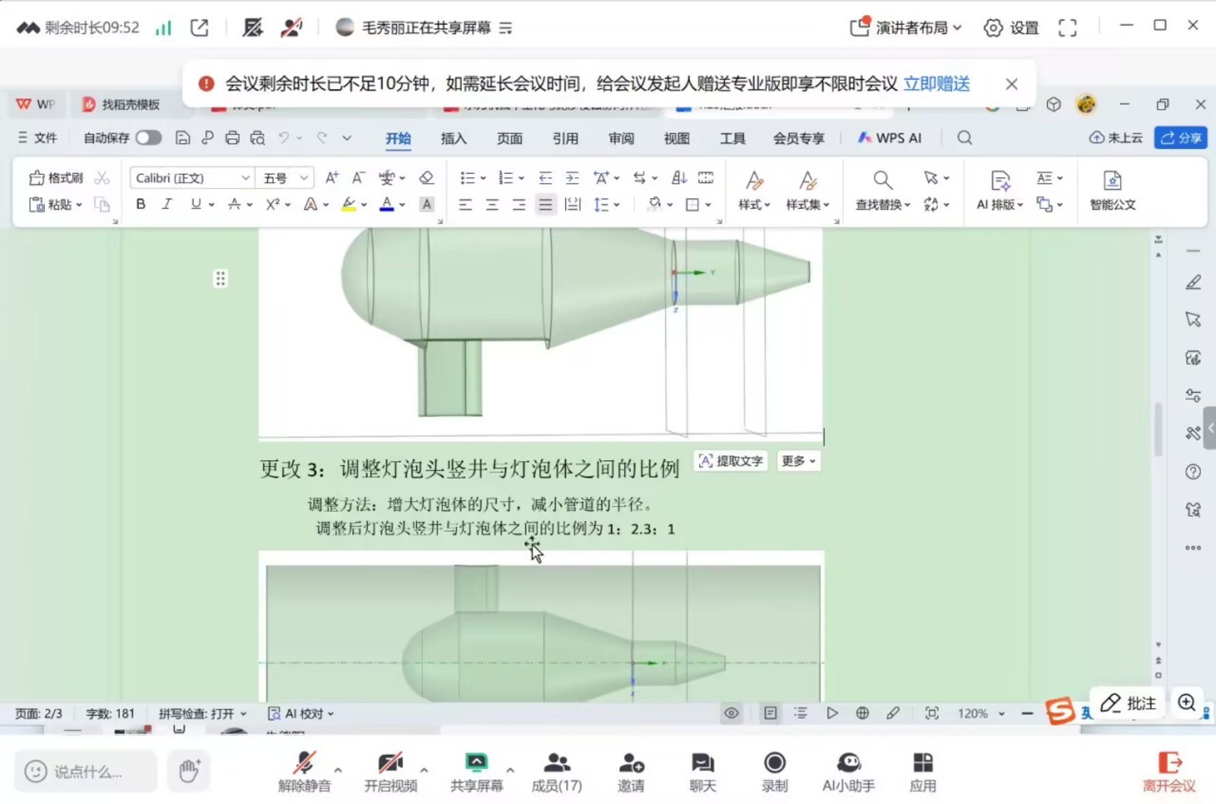Click the 立即赠送 link in notification
1216x804 pixels.
click(936, 84)
